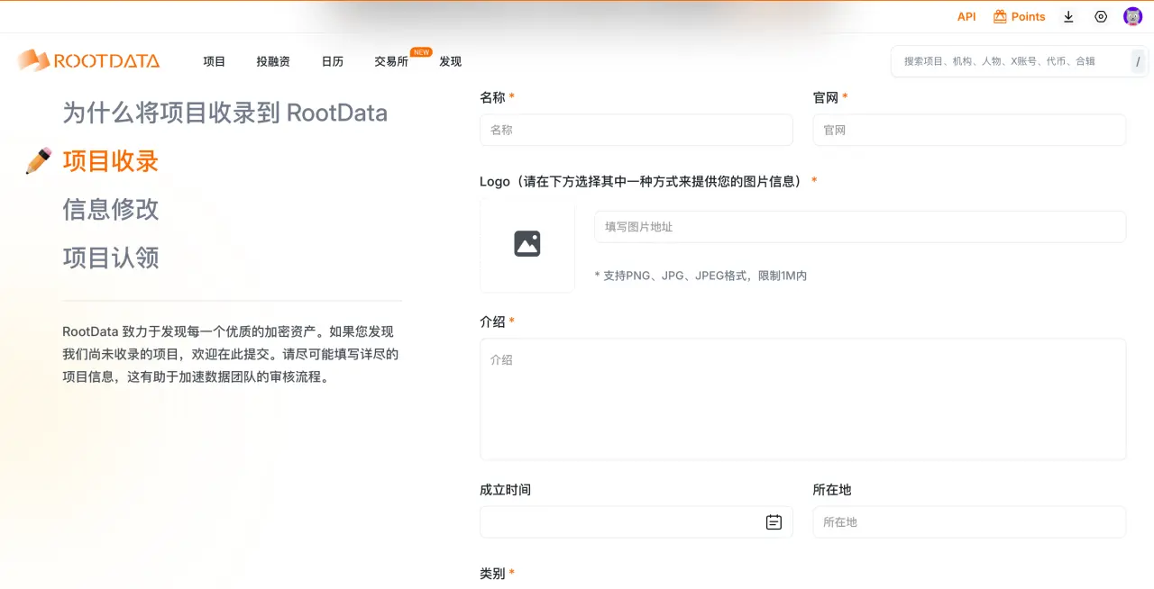The width and height of the screenshot is (1154, 589).
Task: Click the slash shortcut key in search
Action: [1138, 61]
